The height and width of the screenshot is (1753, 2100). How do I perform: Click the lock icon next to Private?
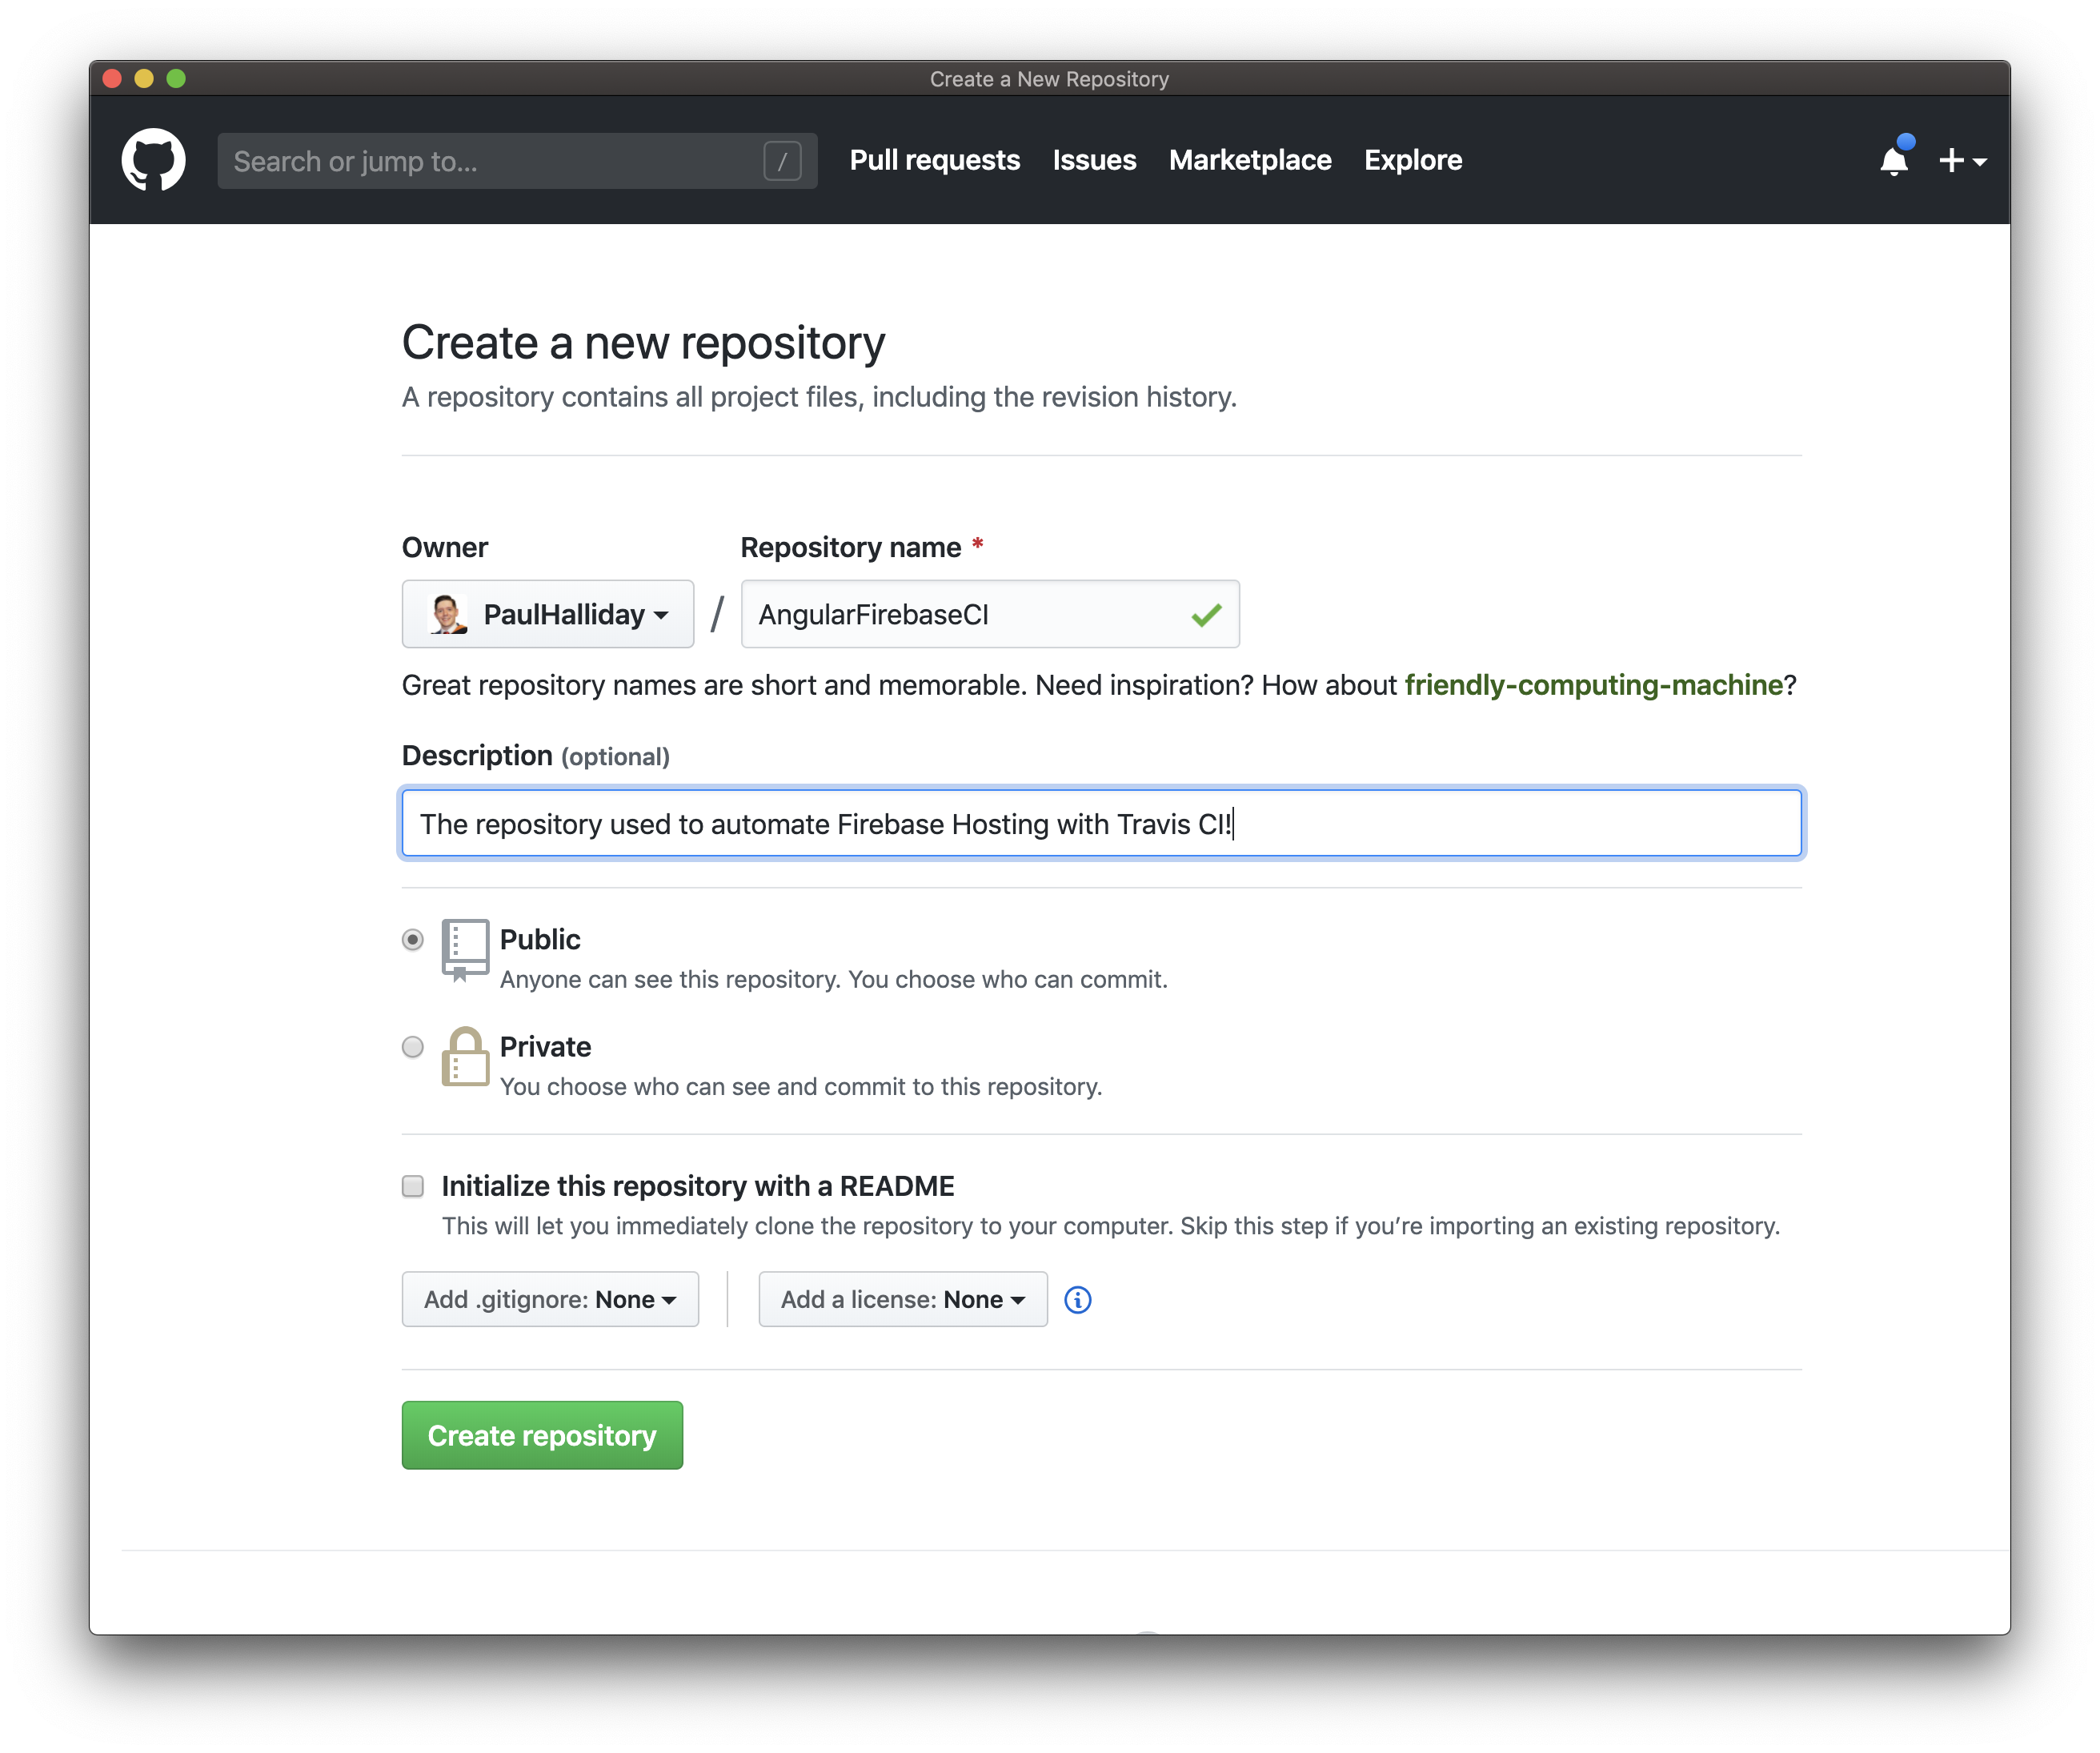click(x=465, y=1059)
